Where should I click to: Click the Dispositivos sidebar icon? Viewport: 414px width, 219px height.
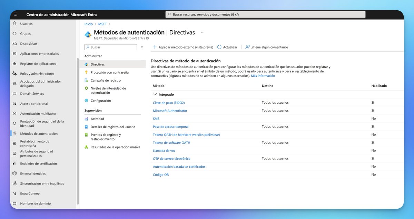14,44
